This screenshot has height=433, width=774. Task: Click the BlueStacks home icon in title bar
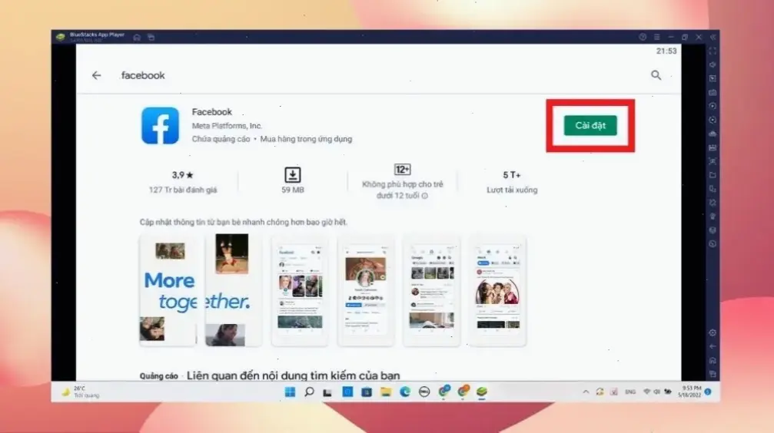point(137,38)
